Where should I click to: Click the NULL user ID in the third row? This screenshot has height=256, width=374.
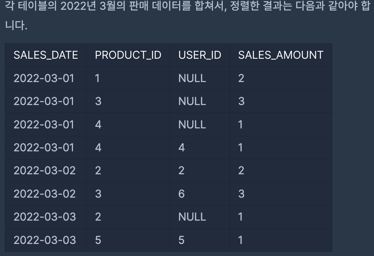[x=192, y=125]
